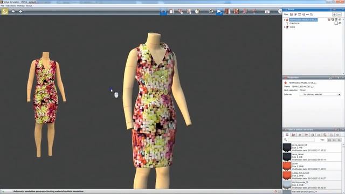Click the circular filter icon in Scene panel
Viewport: 345px width, 194px height.
coord(303,15)
